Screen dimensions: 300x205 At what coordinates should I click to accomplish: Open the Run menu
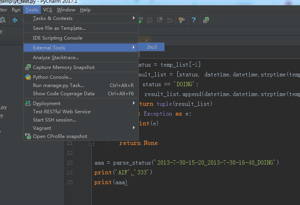(x=16, y=10)
